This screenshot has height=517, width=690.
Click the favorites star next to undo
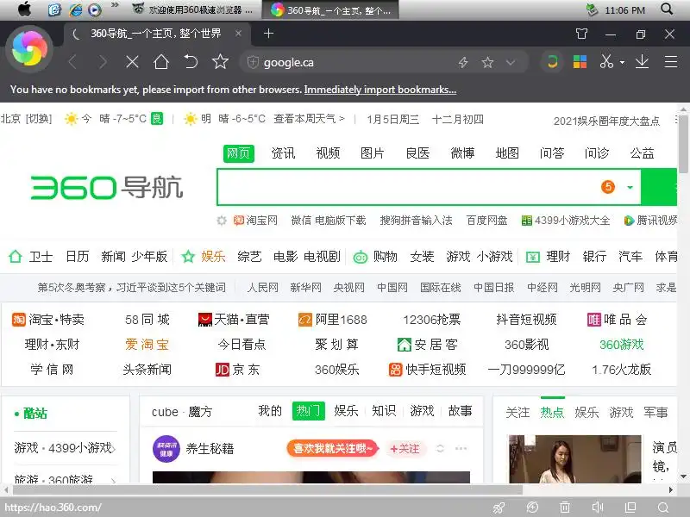tap(220, 61)
